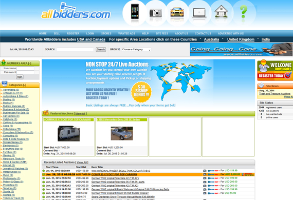This screenshot has height=200, width=293.
Task: Click the Search button
Action: [101, 49]
